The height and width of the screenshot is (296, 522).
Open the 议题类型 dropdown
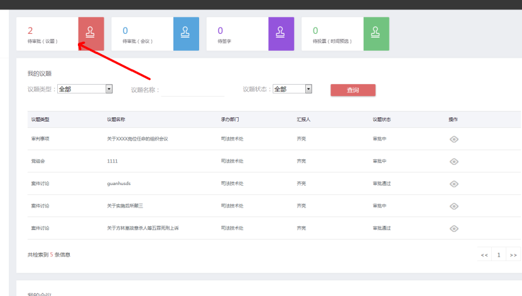pyautogui.click(x=84, y=89)
